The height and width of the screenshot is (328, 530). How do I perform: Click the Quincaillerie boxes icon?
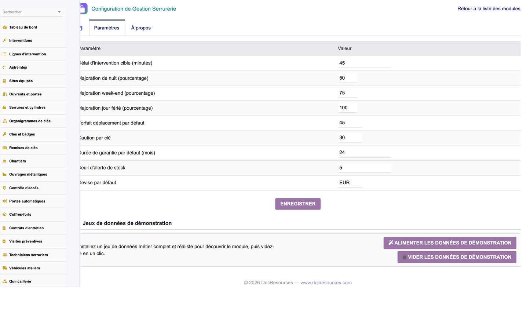click(5, 281)
